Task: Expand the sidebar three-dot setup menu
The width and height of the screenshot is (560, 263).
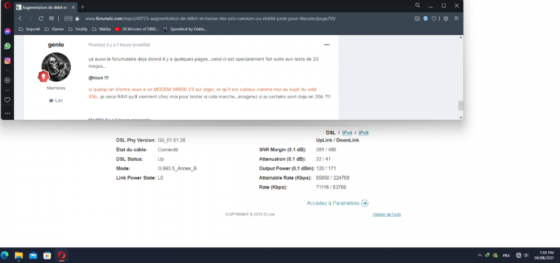Action: (7, 113)
